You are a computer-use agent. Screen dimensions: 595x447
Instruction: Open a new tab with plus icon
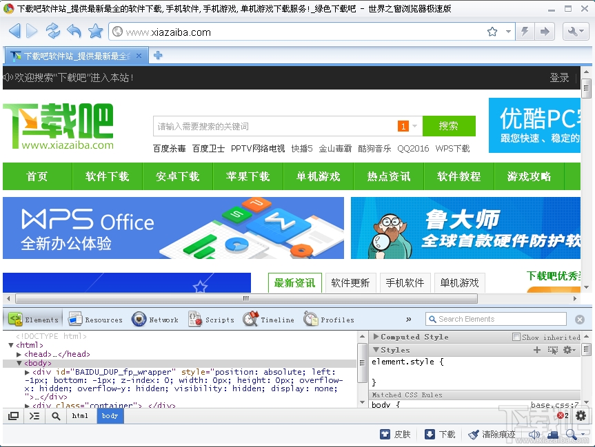[x=158, y=56]
